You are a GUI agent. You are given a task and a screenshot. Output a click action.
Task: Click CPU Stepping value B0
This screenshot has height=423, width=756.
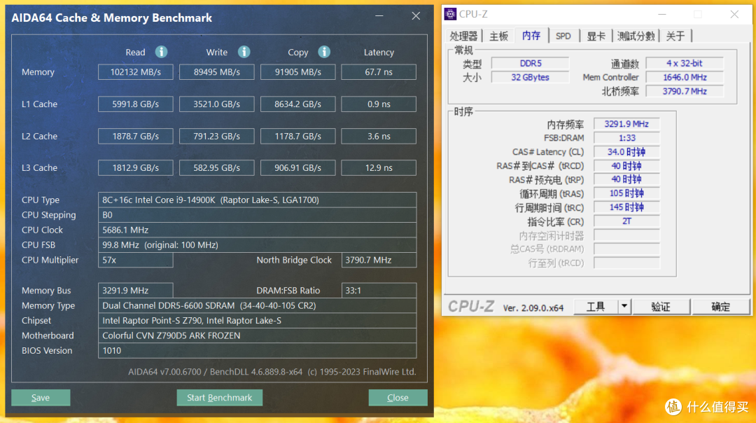257,214
